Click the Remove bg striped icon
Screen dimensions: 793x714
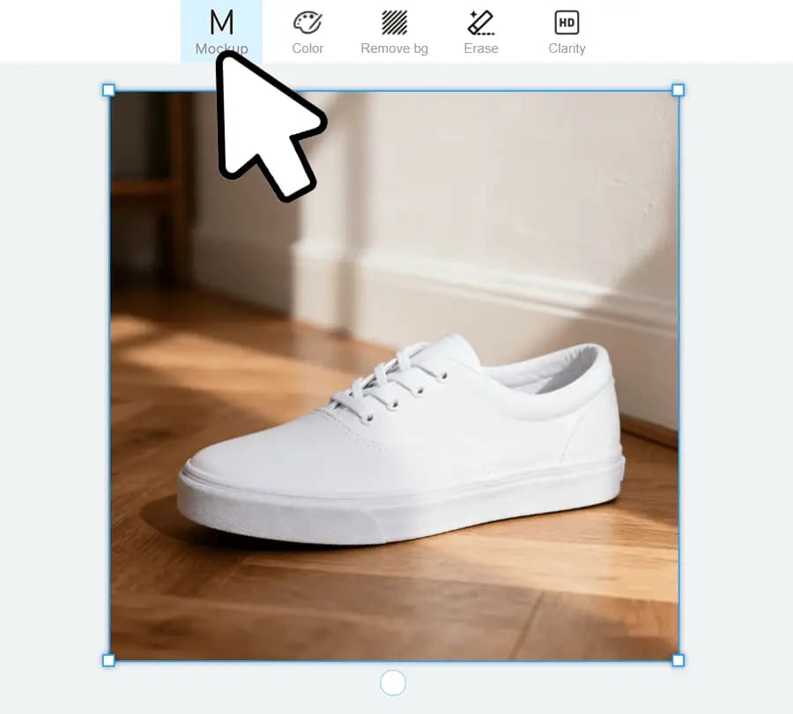[394, 22]
